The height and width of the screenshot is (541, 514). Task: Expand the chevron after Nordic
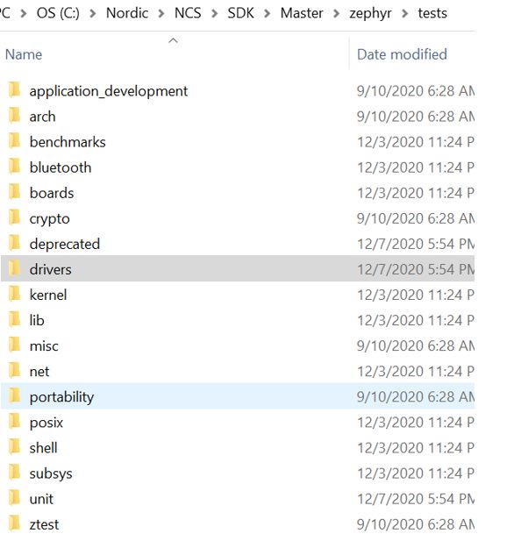161,14
